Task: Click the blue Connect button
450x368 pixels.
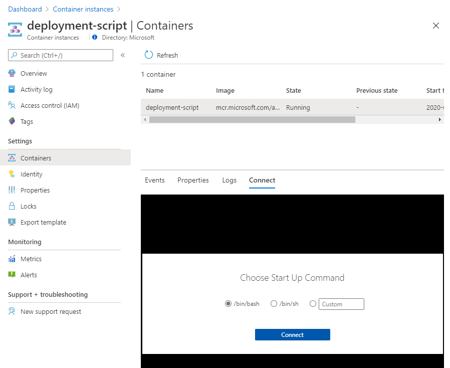Action: (x=293, y=335)
